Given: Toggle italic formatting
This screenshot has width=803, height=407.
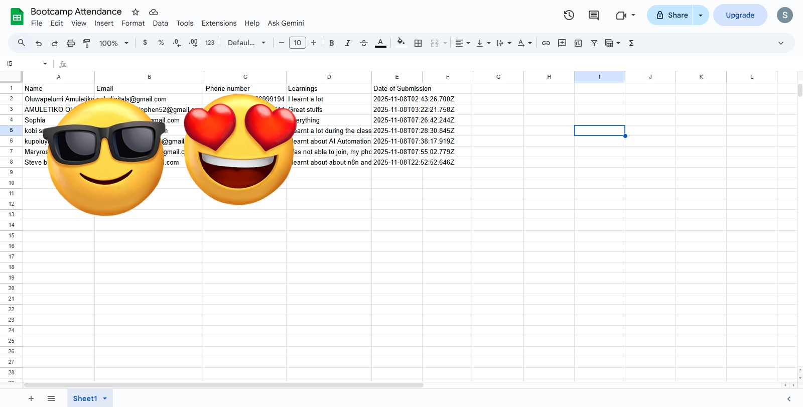Looking at the screenshot, I should [x=347, y=43].
